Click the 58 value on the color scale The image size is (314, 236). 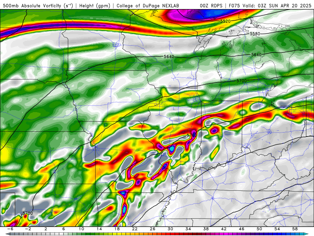coord(295,229)
